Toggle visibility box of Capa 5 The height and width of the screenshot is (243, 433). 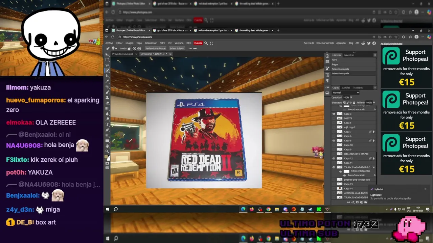pos(334,123)
